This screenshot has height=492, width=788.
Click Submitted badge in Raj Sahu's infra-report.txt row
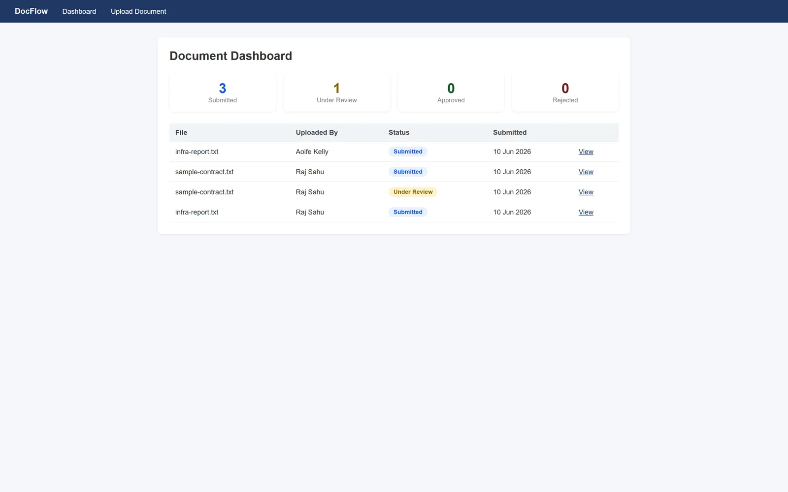coord(408,212)
